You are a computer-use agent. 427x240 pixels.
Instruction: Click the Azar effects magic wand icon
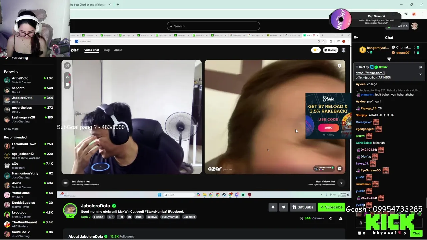(x=67, y=77)
